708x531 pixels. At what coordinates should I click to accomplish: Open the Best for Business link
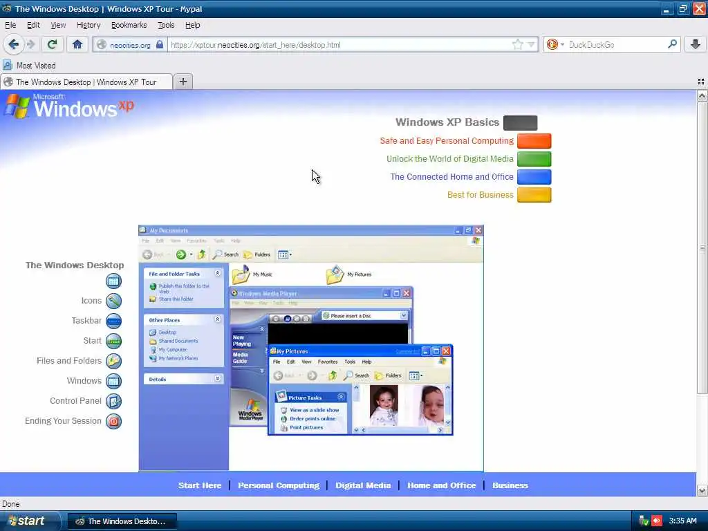[481, 195]
